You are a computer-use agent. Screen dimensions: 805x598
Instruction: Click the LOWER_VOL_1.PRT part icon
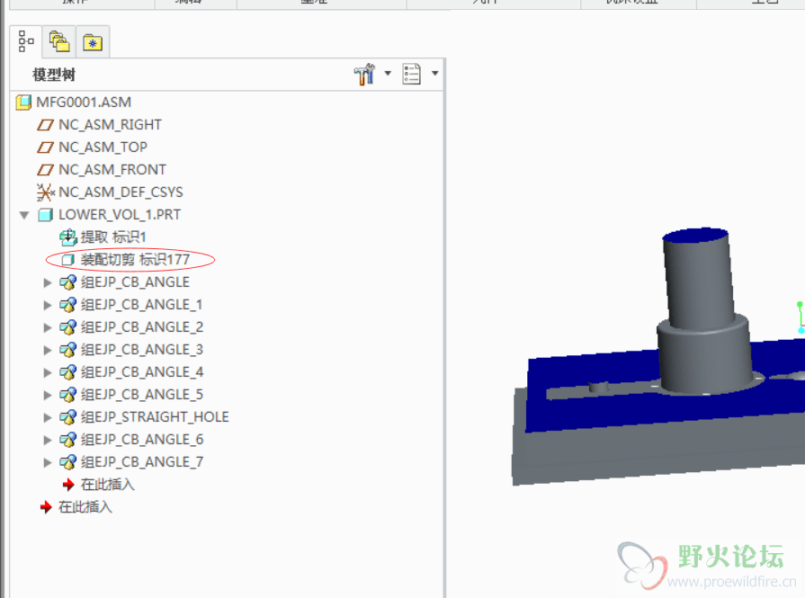[46, 215]
